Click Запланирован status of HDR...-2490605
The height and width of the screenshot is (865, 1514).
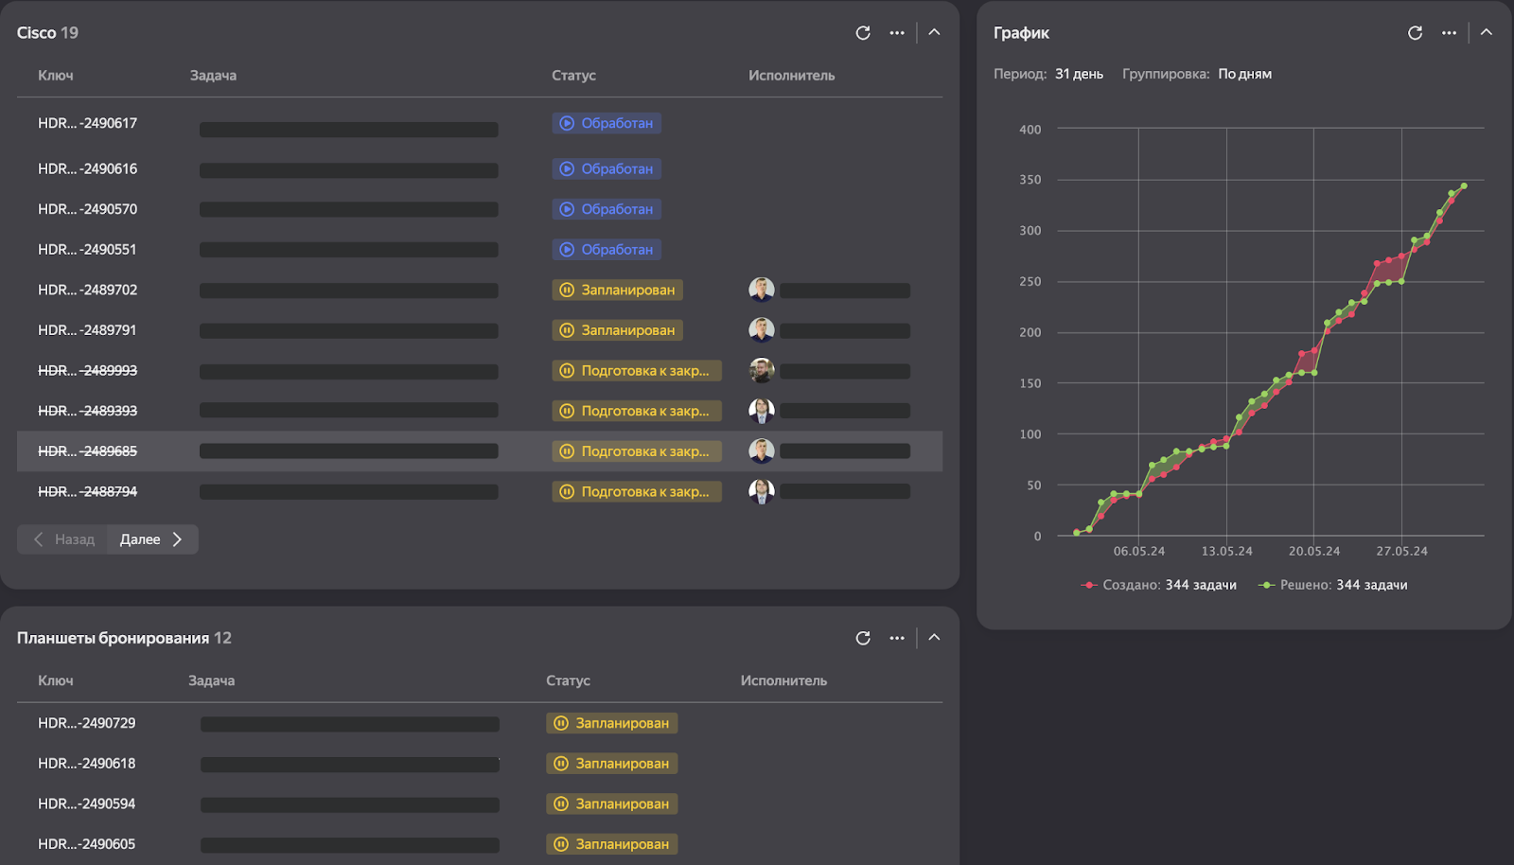[x=611, y=844]
